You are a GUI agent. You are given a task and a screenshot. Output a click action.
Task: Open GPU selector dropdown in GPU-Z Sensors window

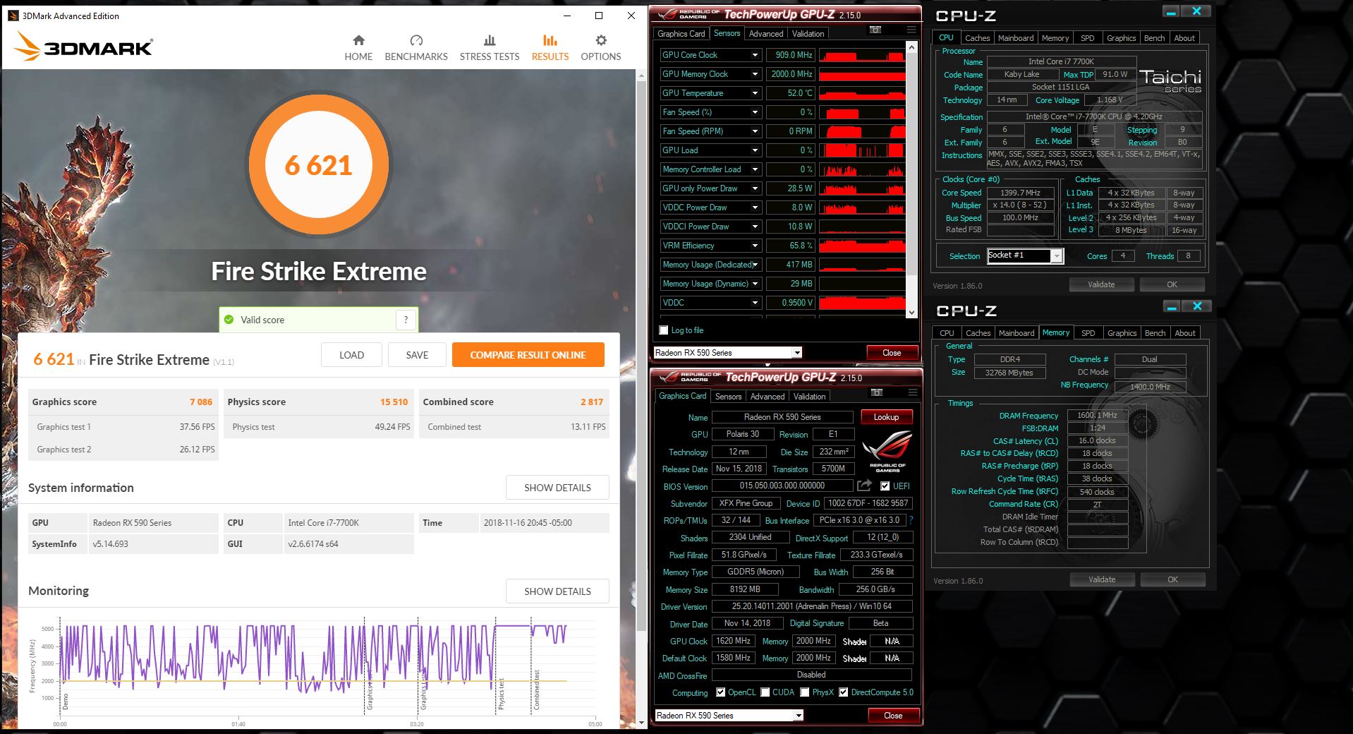(x=797, y=353)
